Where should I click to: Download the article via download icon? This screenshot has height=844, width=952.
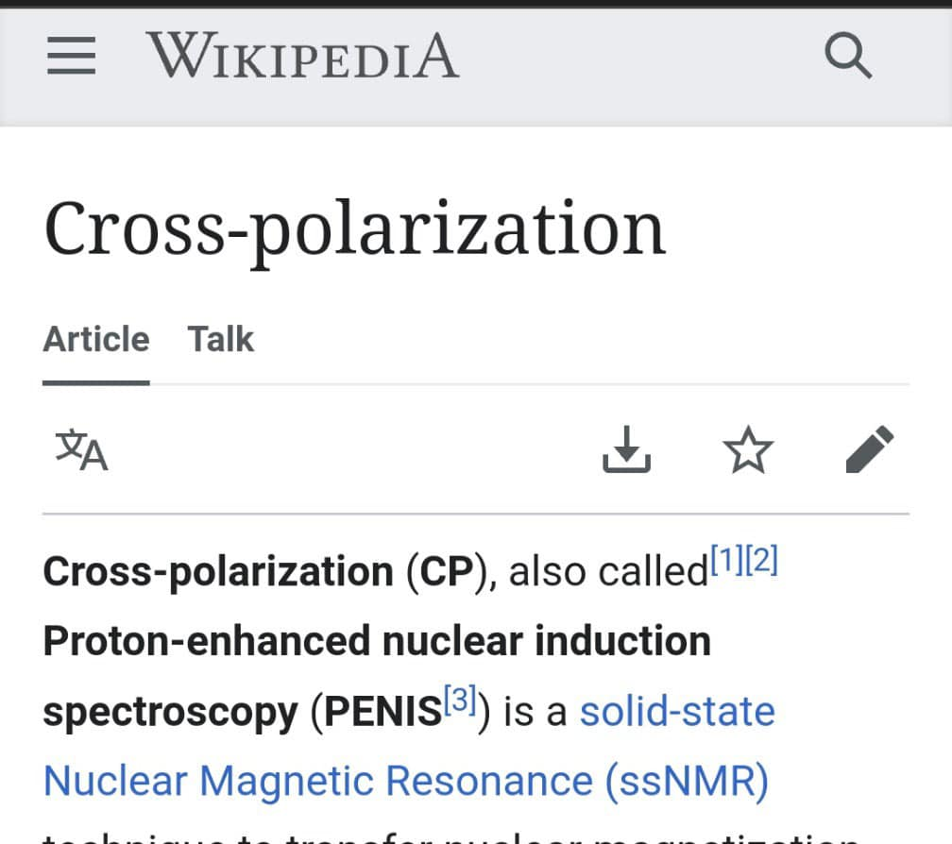click(626, 449)
